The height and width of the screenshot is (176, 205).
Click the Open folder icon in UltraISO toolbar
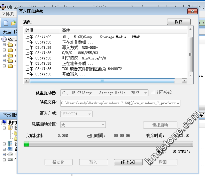[x=13, y=23]
